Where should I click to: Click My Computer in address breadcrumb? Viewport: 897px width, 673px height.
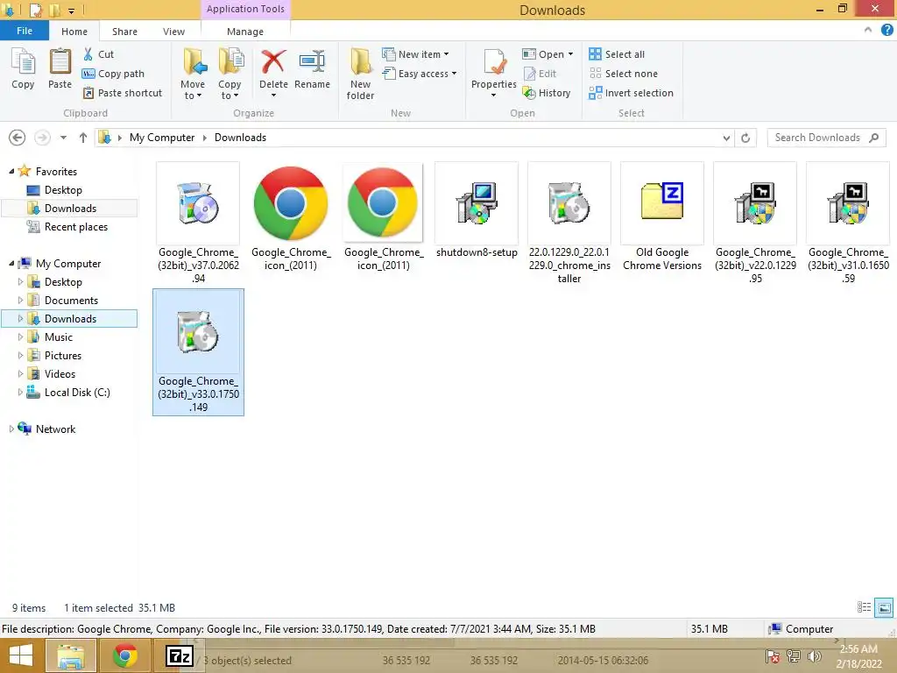coord(162,138)
